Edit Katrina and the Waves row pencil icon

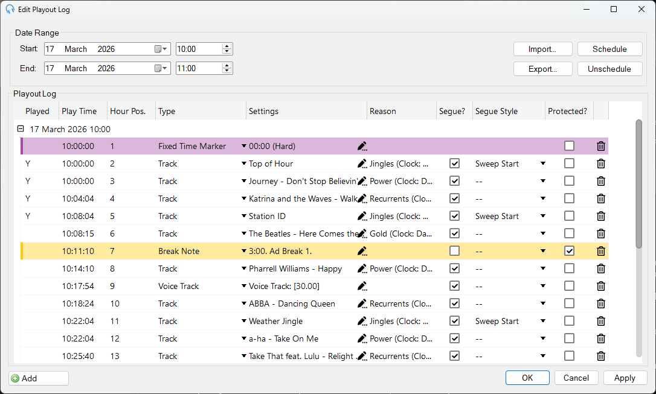click(362, 199)
